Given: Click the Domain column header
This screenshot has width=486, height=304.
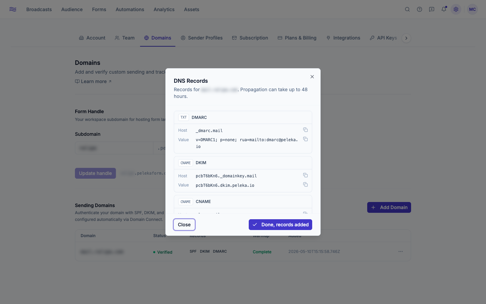Looking at the screenshot, I should tap(88, 236).
